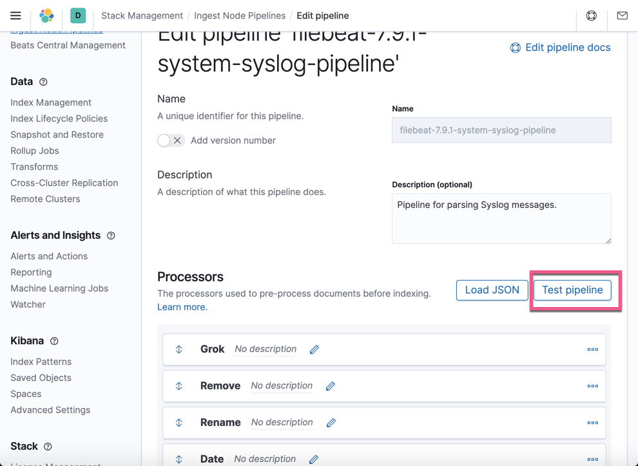
Task: Click the disabled pipeline Name field
Action: click(501, 130)
